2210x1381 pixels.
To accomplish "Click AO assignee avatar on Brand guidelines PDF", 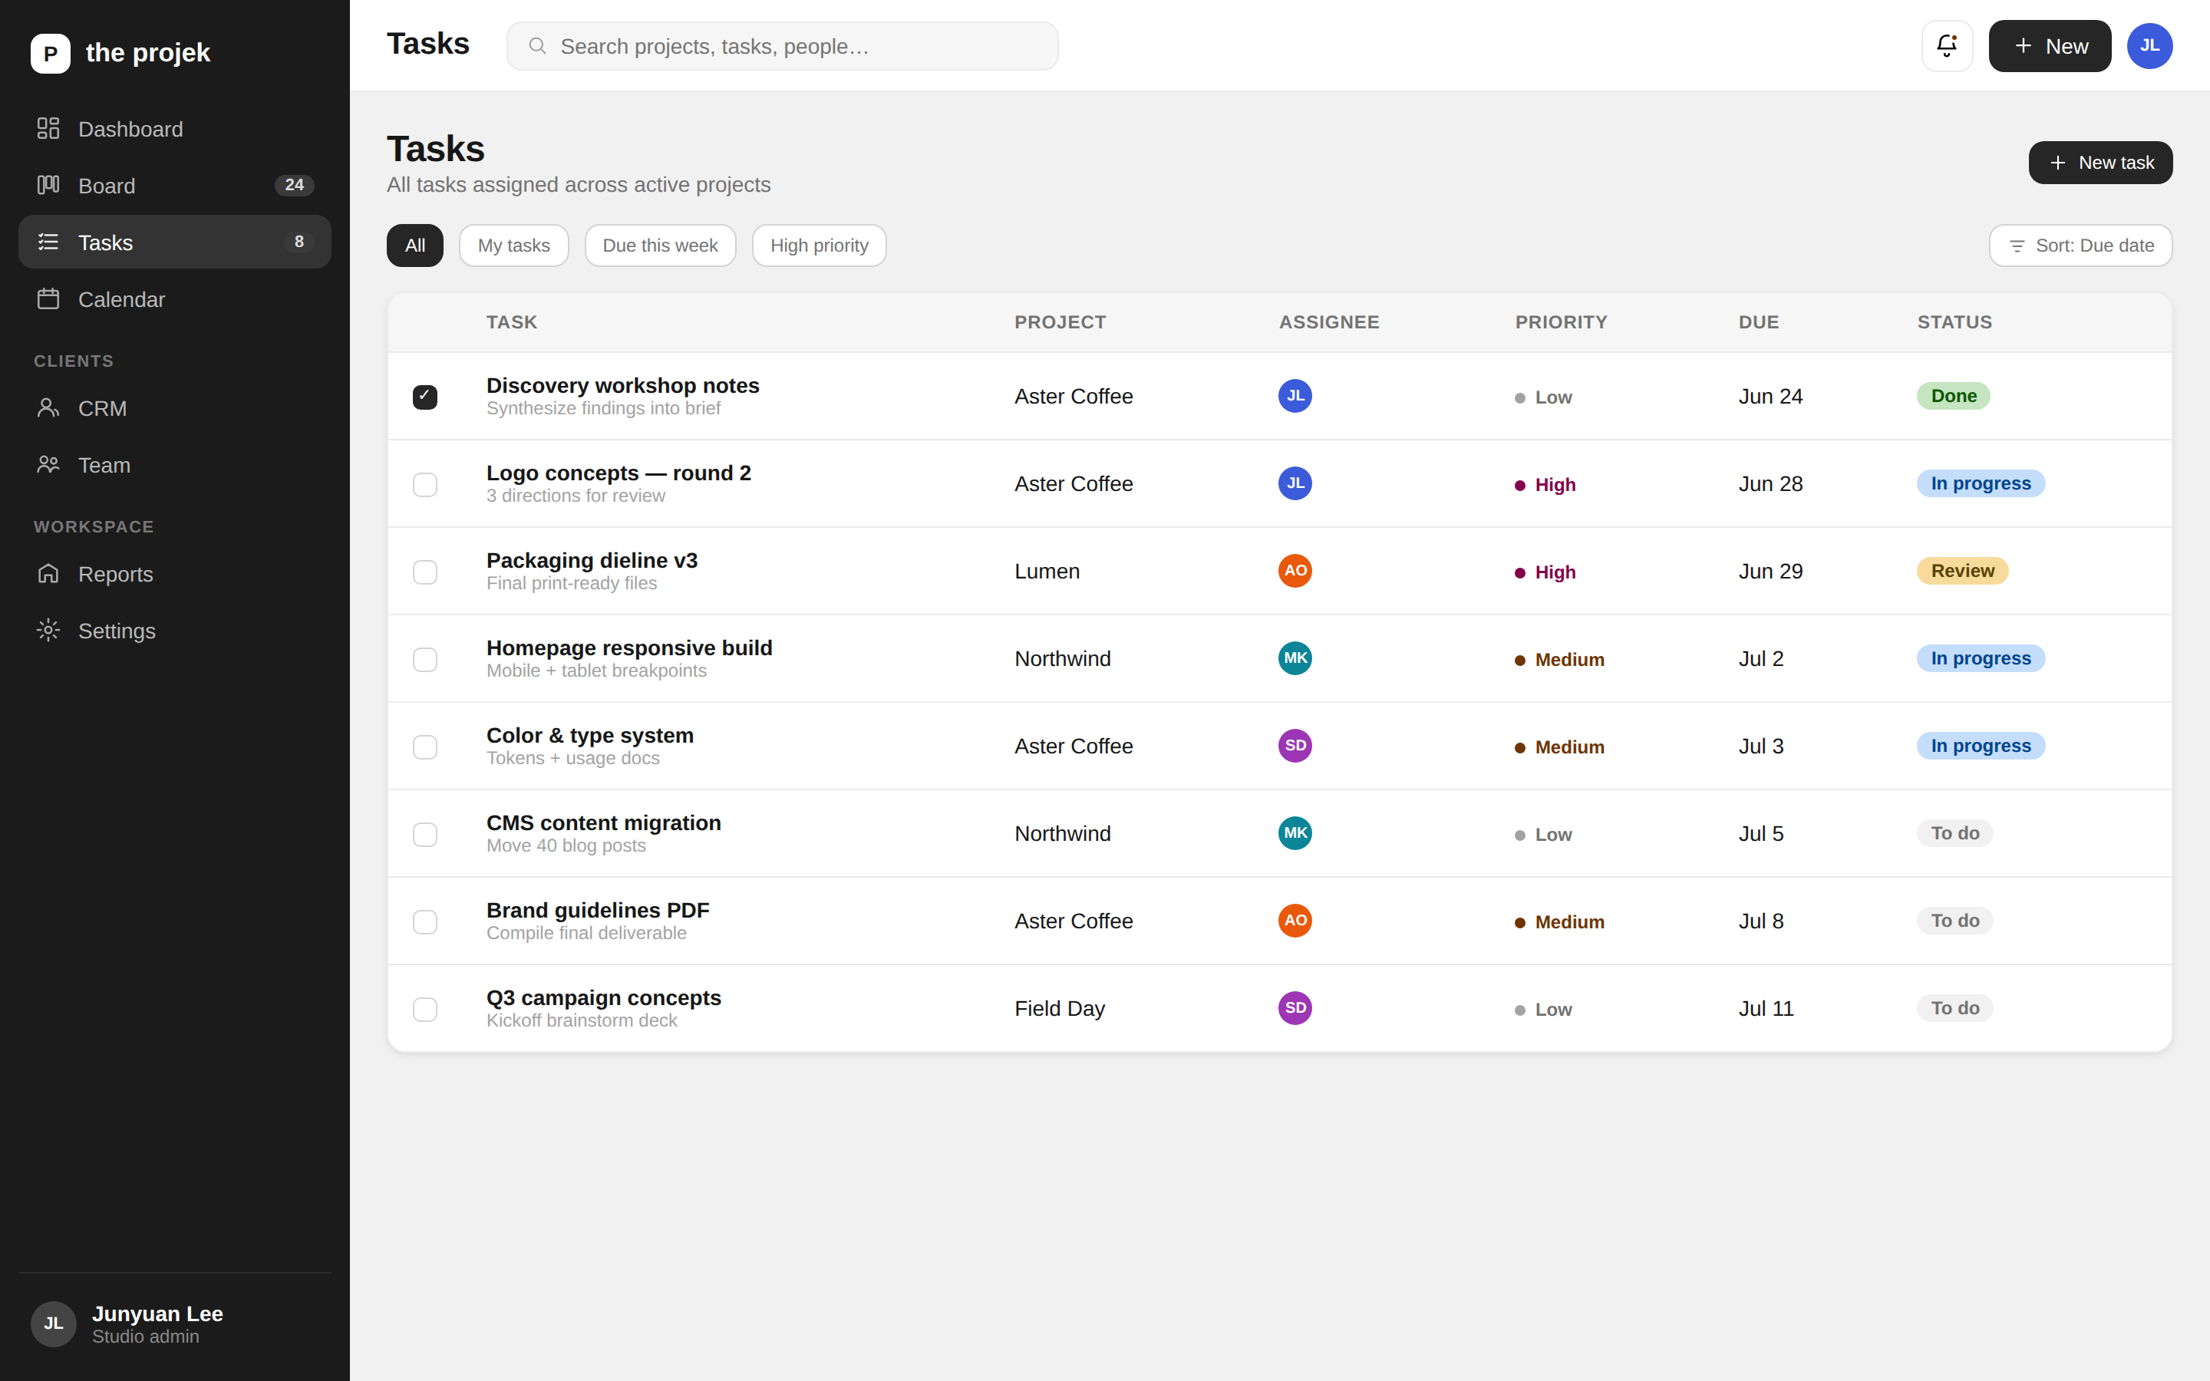I will 1295,921.
